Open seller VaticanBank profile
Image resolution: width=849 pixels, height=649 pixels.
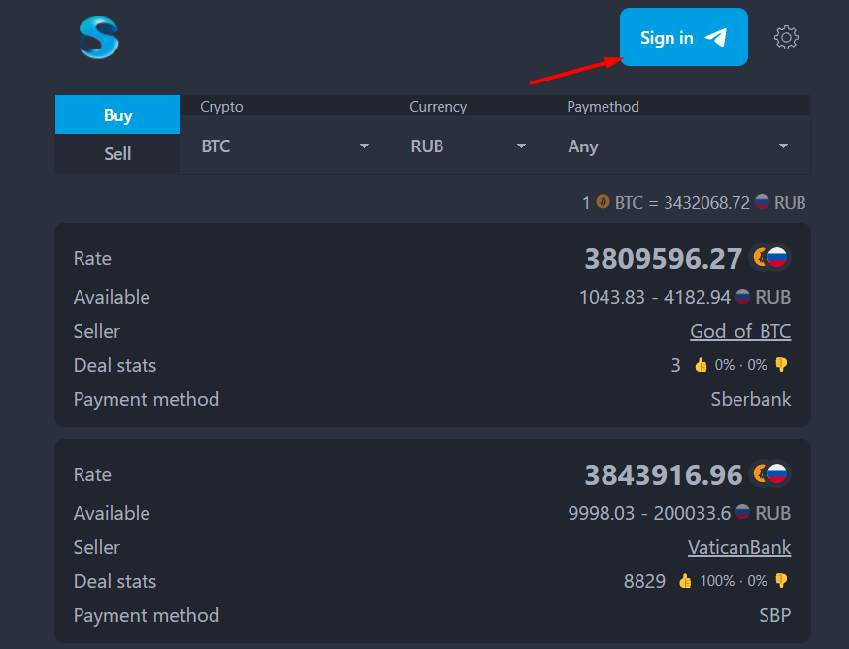point(739,547)
